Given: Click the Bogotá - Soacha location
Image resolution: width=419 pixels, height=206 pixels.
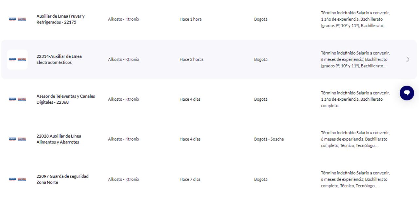Looking at the screenshot, I should tap(269, 139).
